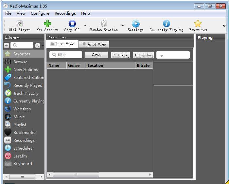Open the Help menu
Screen dimensions: 229x184
[x=85, y=13]
